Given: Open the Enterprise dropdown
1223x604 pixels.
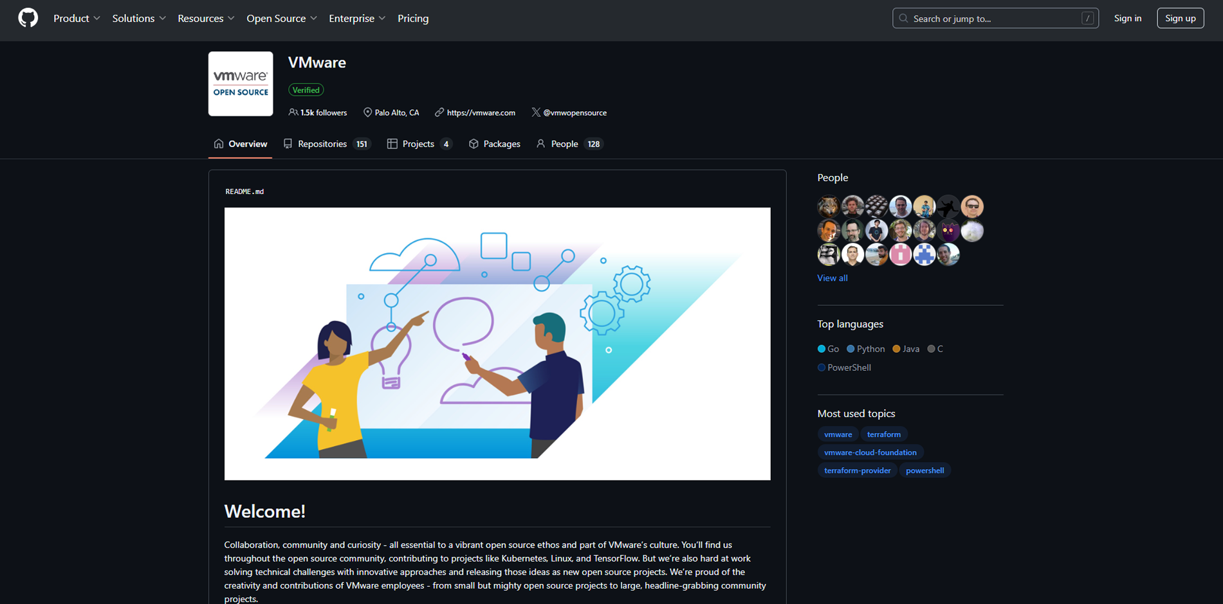Looking at the screenshot, I should 357,18.
